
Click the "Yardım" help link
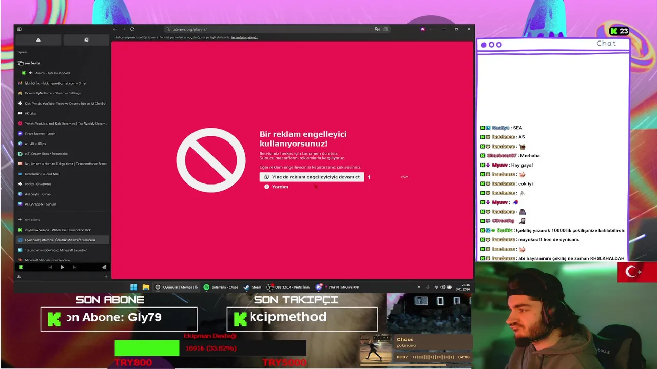(x=276, y=187)
